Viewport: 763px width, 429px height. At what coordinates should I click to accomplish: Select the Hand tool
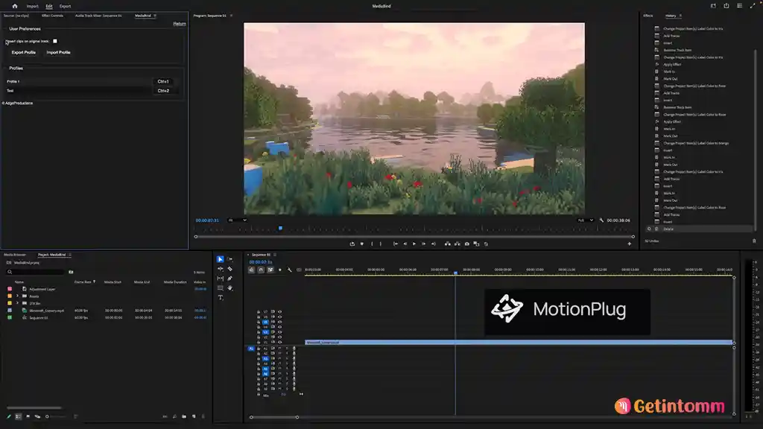tap(230, 288)
